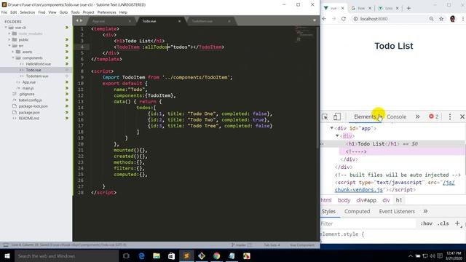Open the chunk-vendors.js script link
The height and width of the screenshot is (262, 466).
coord(359,189)
